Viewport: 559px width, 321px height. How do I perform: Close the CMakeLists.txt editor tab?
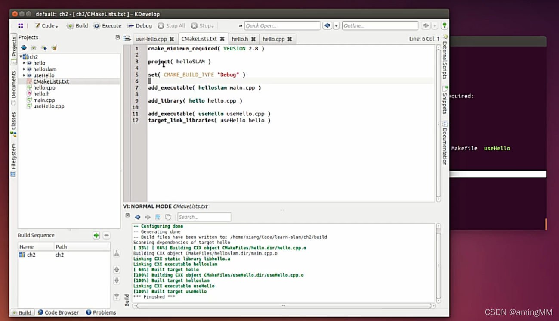[222, 39]
